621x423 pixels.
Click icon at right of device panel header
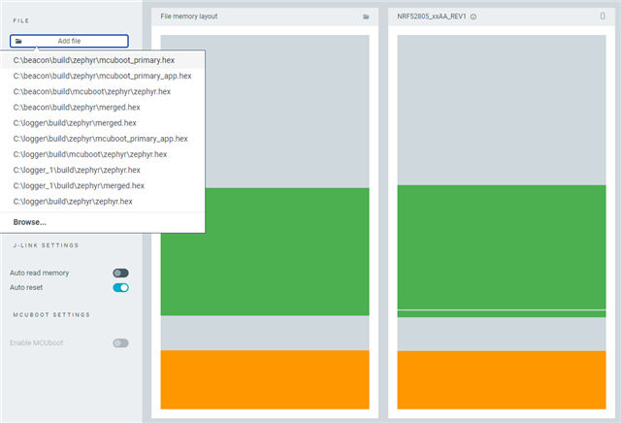[603, 16]
